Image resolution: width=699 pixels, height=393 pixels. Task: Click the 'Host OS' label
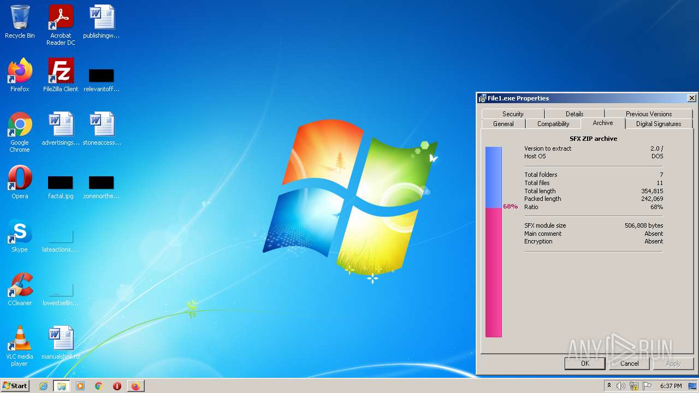(535, 156)
